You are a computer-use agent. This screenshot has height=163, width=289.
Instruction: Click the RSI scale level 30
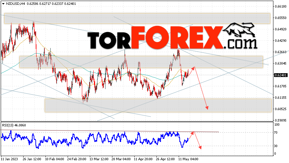click(276, 146)
